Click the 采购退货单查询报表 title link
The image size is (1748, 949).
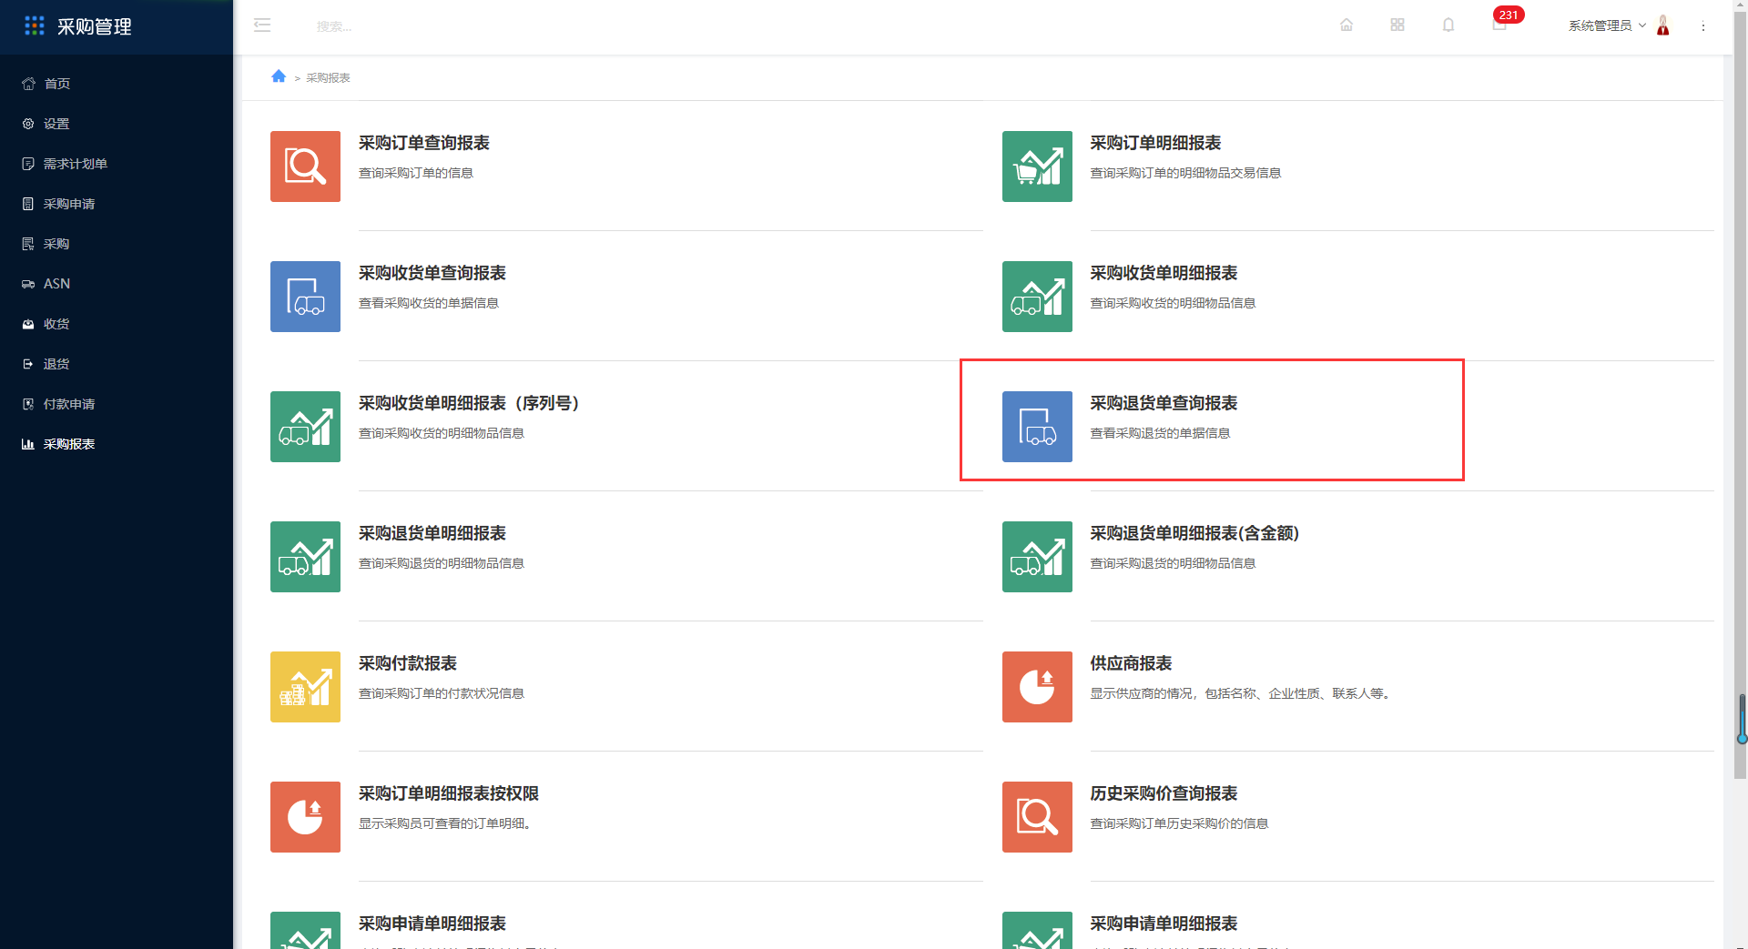coord(1164,403)
